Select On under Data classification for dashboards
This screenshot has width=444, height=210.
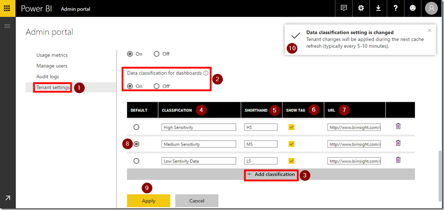pyautogui.click(x=130, y=86)
